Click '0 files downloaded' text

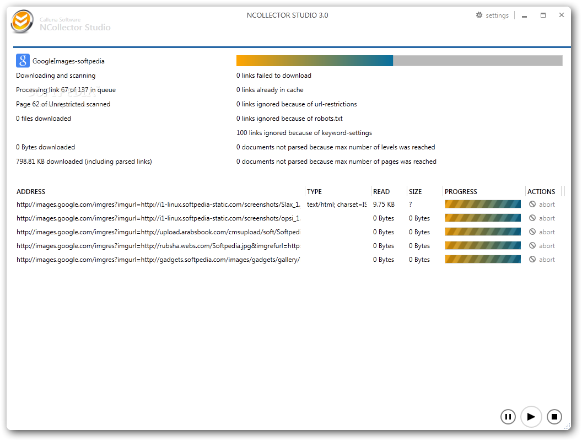tap(44, 119)
